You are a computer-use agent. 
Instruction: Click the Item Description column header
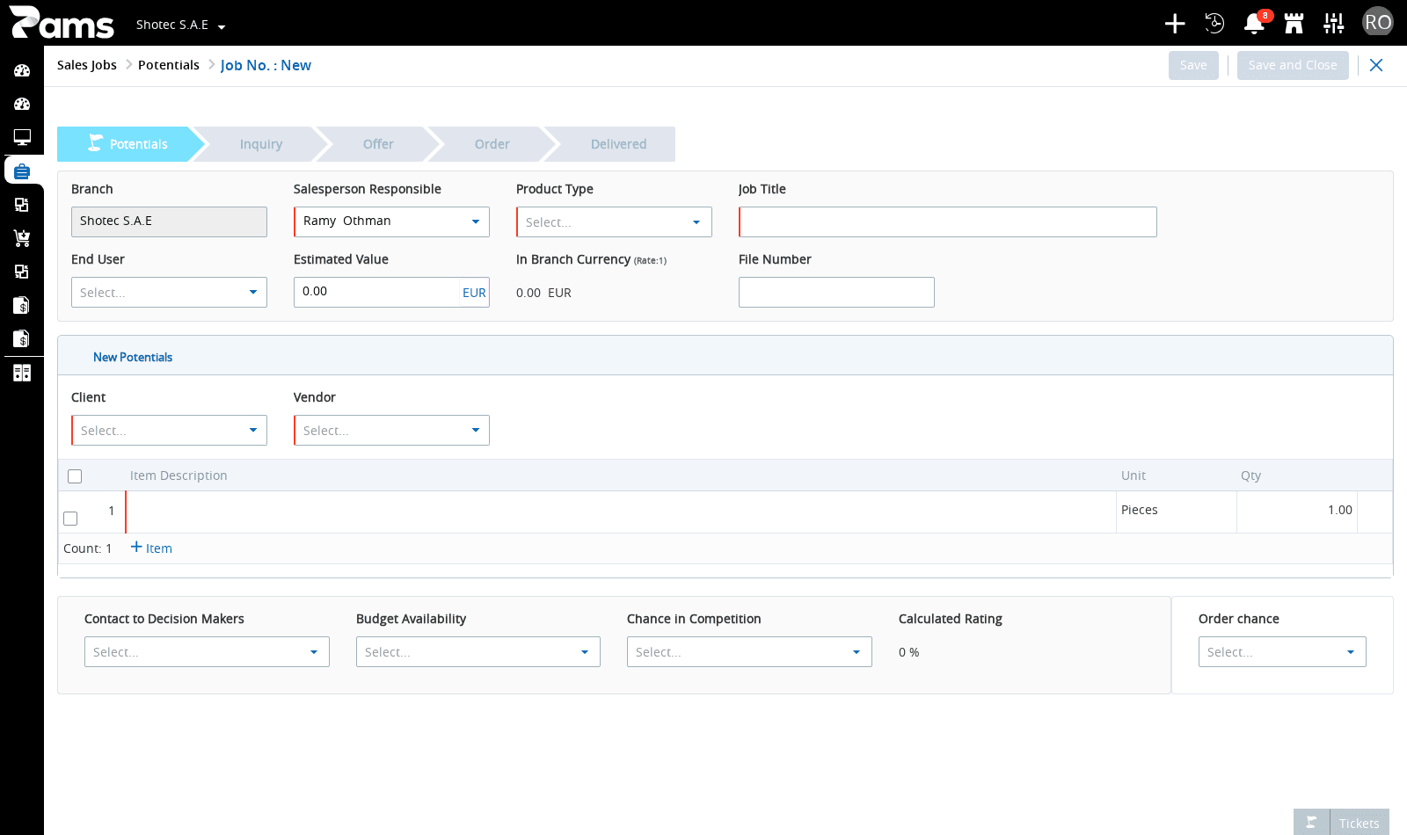click(x=179, y=476)
